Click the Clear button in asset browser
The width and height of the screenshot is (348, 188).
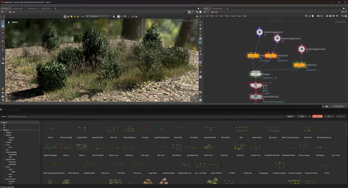click(302, 116)
